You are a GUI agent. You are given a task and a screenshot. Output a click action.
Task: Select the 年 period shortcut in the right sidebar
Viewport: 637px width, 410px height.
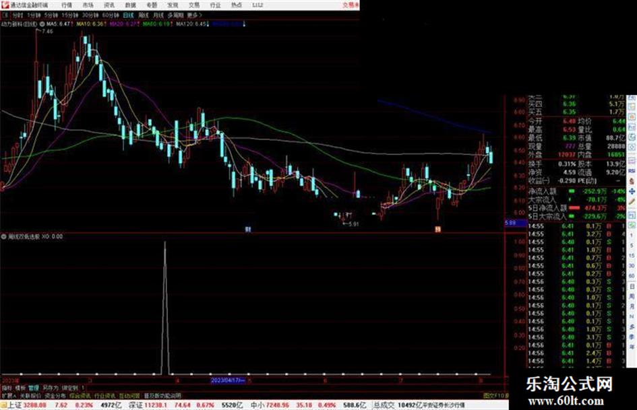(x=632, y=347)
